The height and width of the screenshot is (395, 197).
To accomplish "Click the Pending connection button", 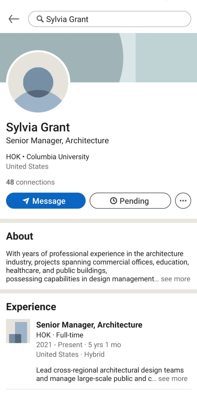I will (x=130, y=201).
